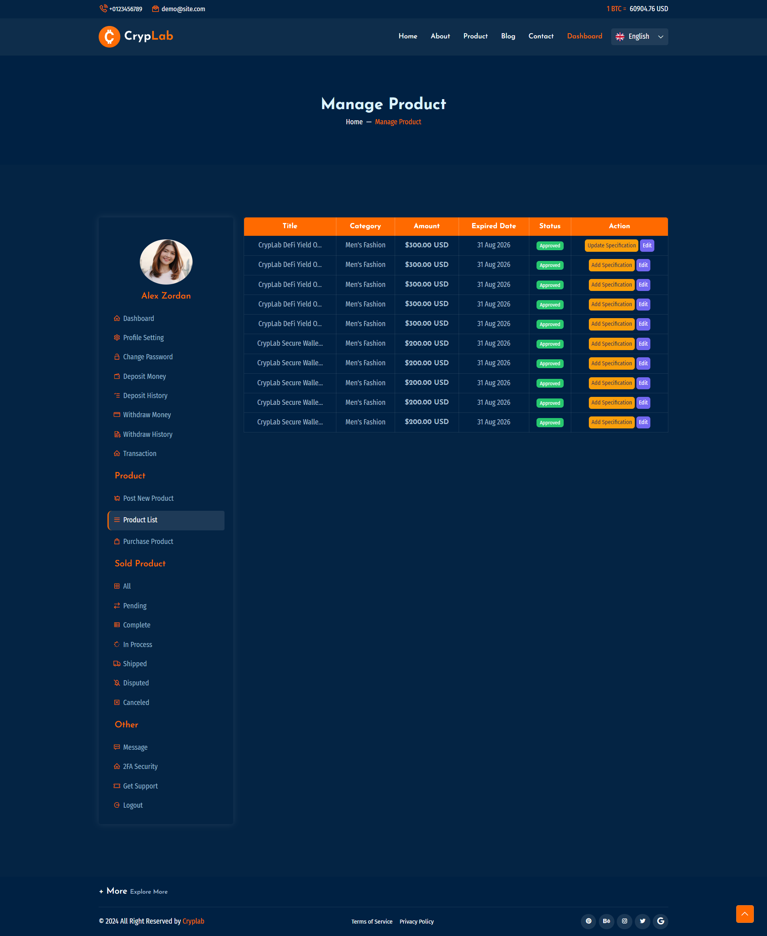Image resolution: width=767 pixels, height=936 pixels.
Task: Go to the Blog menu item
Action: pyautogui.click(x=508, y=36)
